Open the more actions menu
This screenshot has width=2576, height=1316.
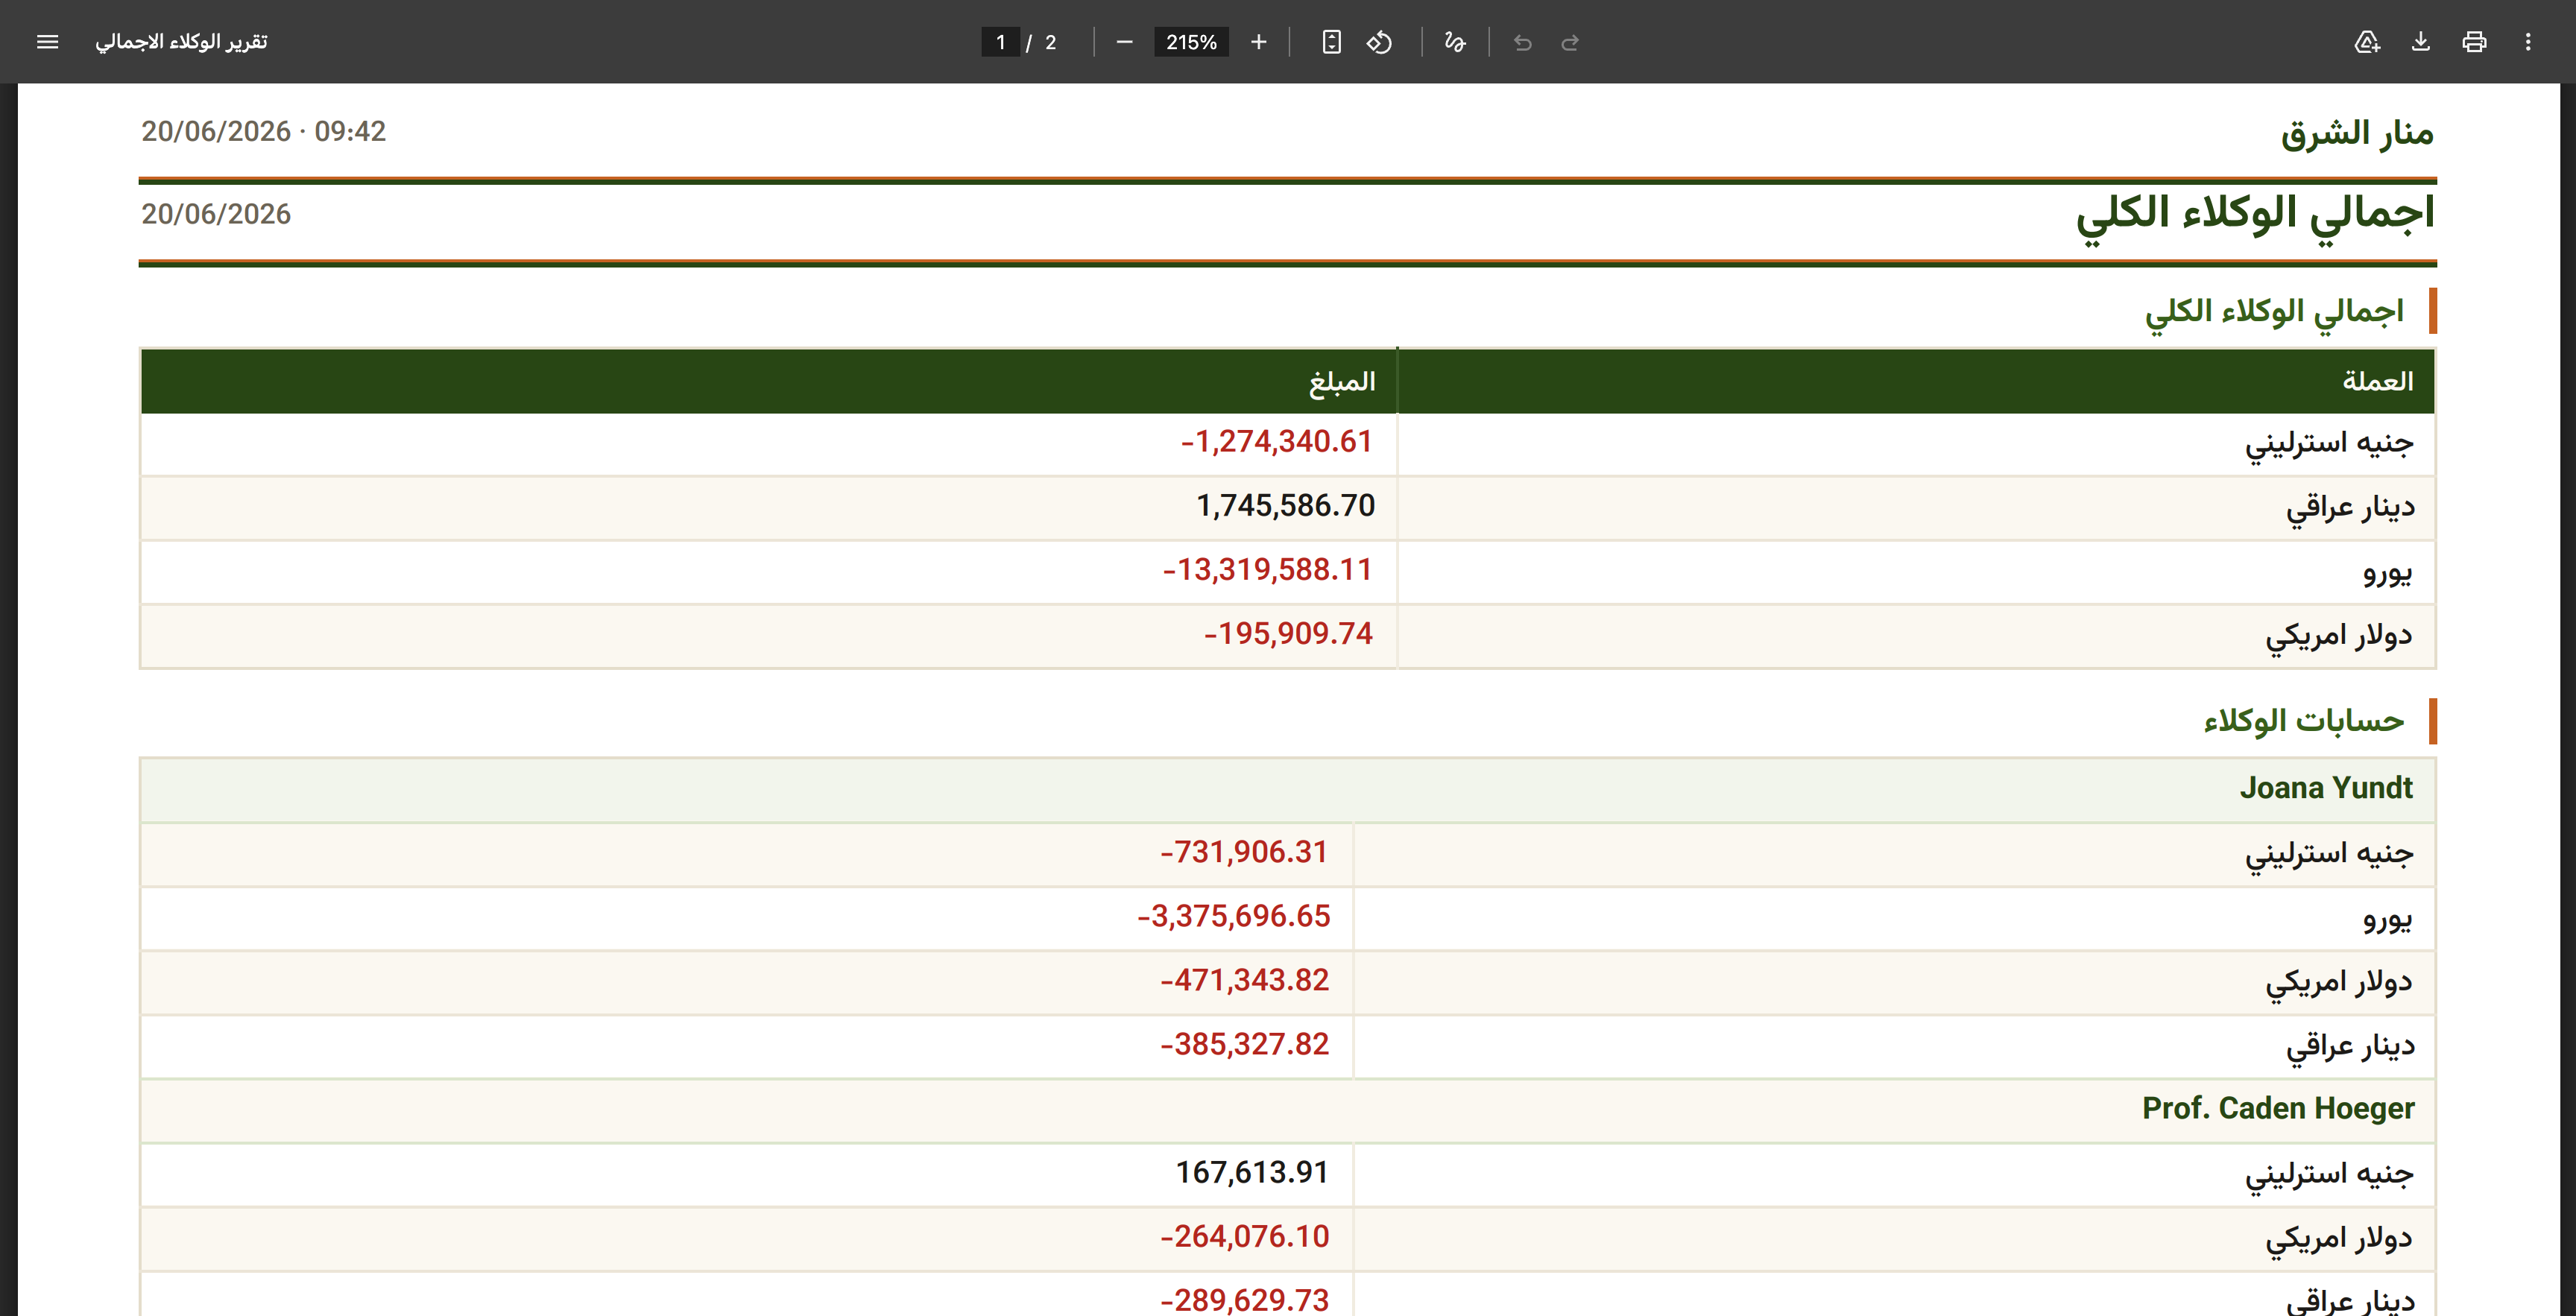coord(2528,42)
